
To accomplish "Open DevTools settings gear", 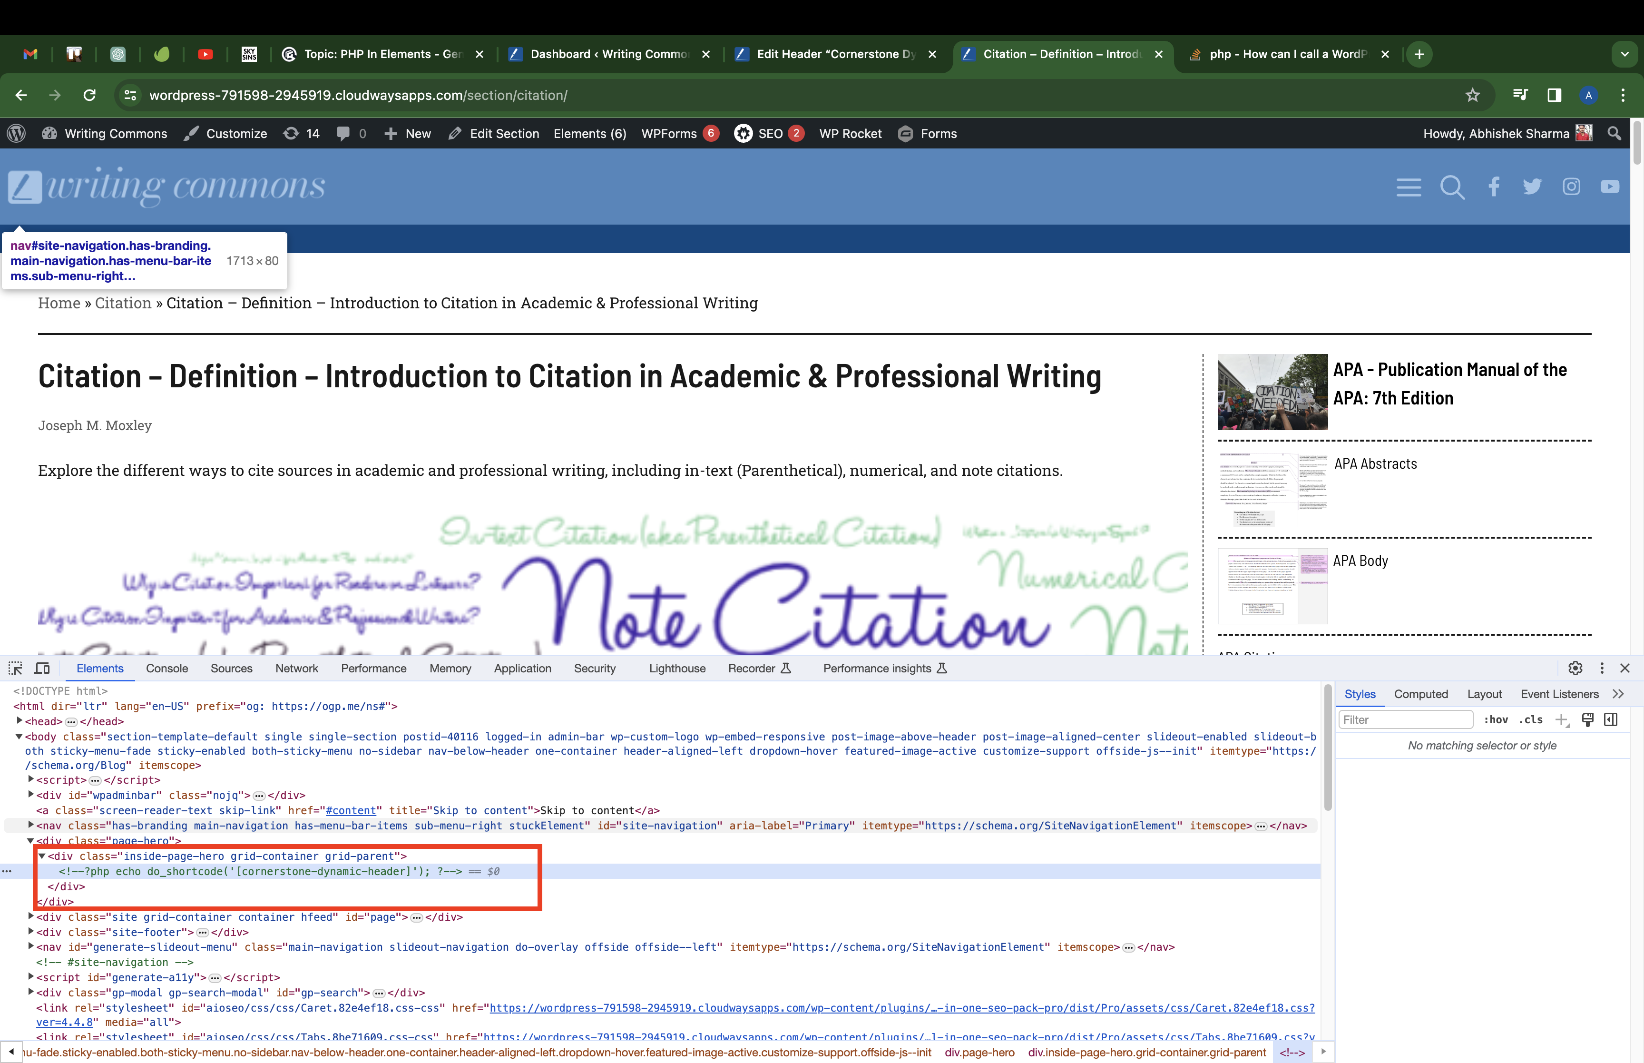I will click(x=1575, y=668).
